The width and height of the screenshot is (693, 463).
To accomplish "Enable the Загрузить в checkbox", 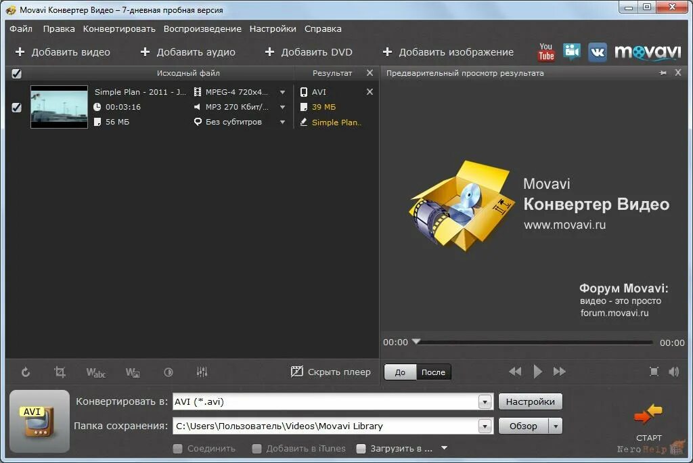I will pos(361,448).
